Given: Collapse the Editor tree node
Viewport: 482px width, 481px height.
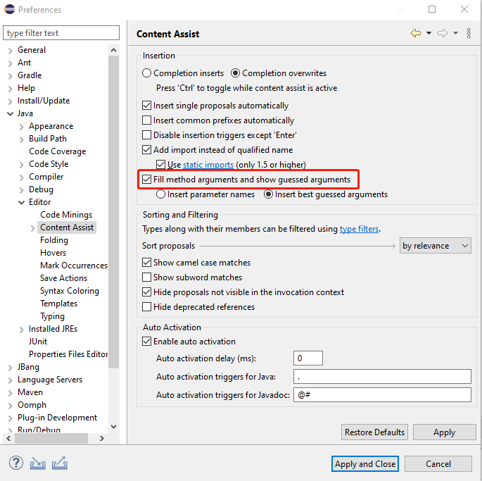Looking at the screenshot, I should 22,203.
